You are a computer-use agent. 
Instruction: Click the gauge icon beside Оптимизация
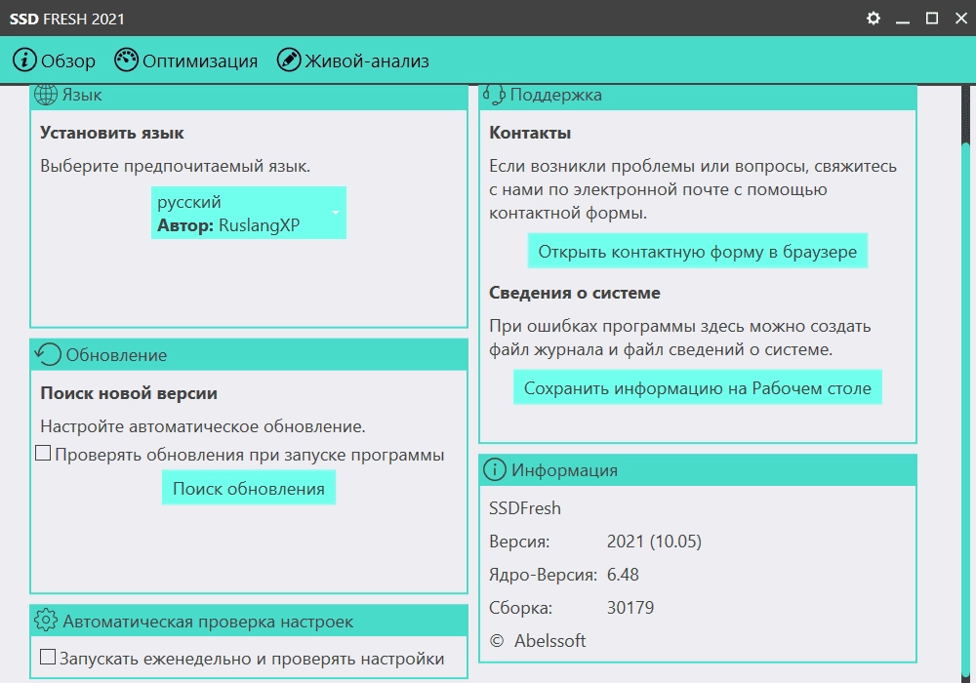[126, 60]
